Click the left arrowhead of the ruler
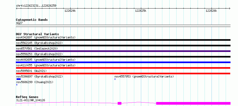This screenshot has width=238, height=106. click(x=17, y=8)
